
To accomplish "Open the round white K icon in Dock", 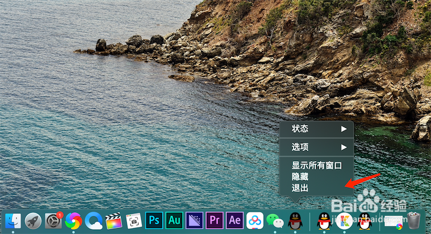I will coord(344,221).
